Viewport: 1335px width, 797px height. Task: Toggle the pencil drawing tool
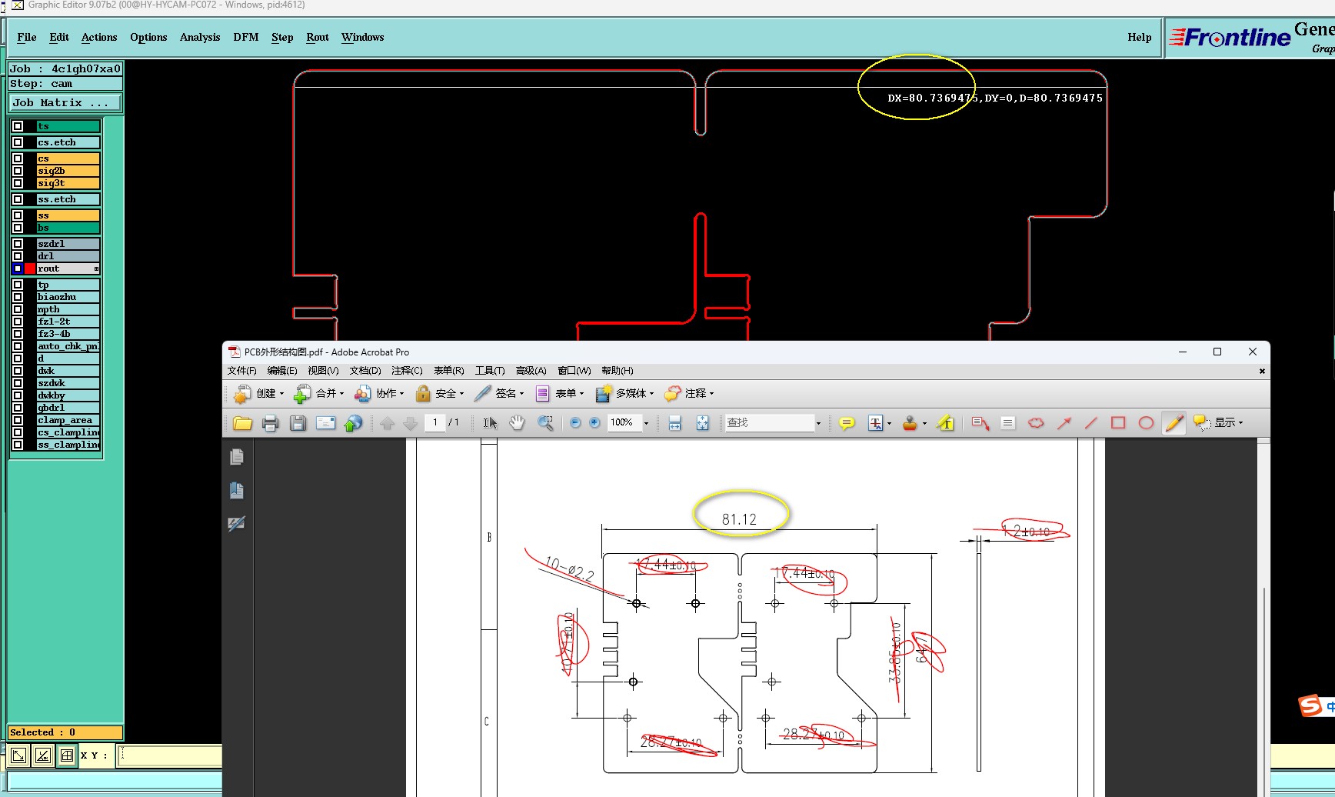click(1174, 423)
